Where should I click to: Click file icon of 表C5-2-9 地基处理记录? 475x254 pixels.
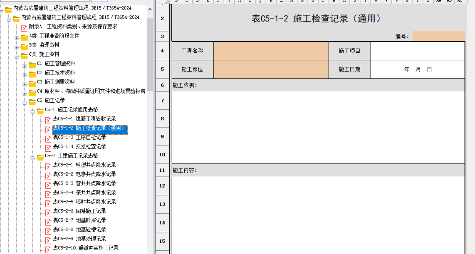click(x=48, y=240)
